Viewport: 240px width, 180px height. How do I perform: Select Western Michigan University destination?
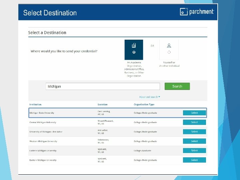pos(194,141)
